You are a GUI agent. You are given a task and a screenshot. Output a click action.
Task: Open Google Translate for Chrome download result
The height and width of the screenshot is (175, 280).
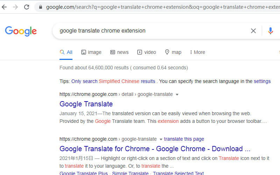point(155,149)
